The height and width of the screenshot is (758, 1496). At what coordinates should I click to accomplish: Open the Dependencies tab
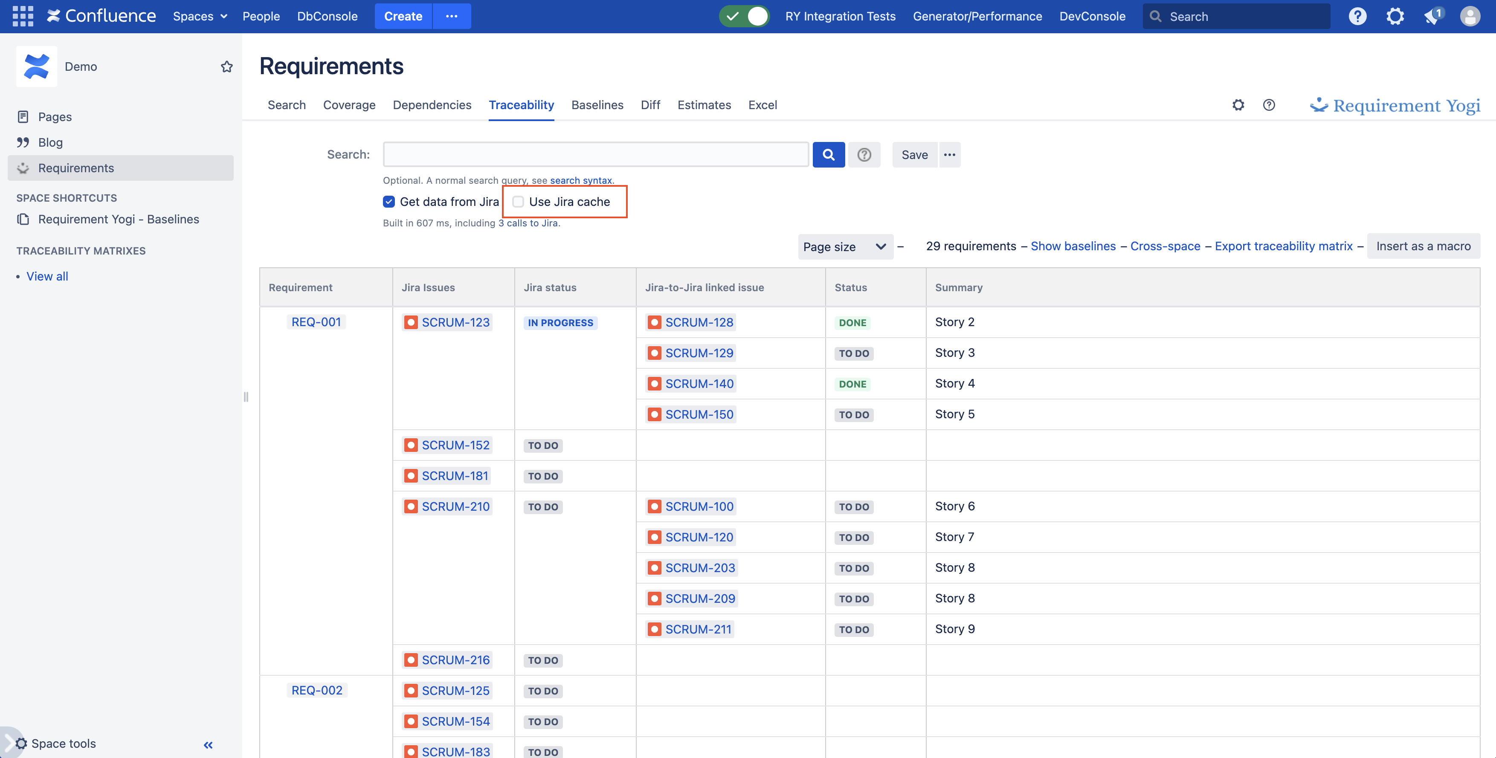432,105
